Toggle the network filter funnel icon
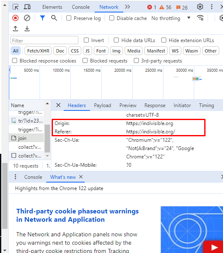223x253 pixels. [42, 18]
